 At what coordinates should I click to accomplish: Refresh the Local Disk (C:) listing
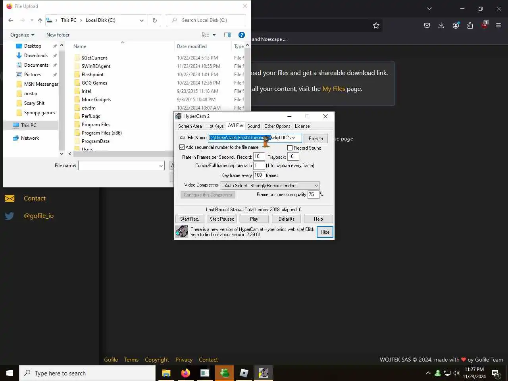(154, 20)
